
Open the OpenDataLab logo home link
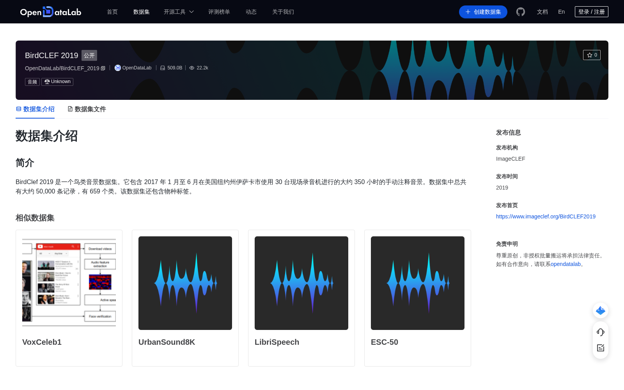[51, 12]
